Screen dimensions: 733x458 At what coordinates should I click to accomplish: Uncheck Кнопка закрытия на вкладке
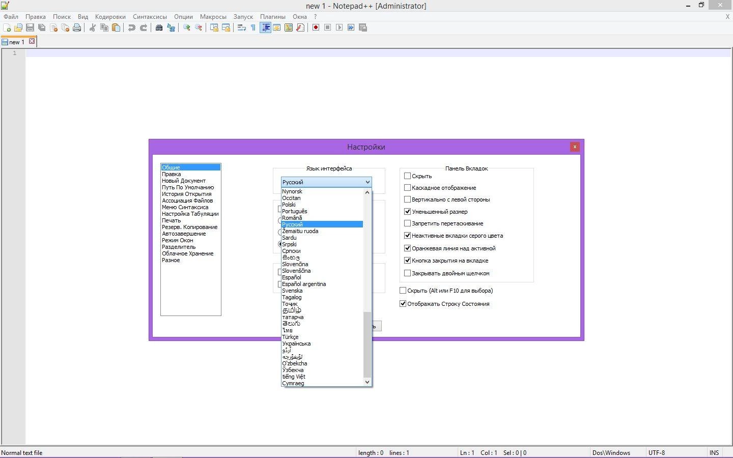click(407, 260)
